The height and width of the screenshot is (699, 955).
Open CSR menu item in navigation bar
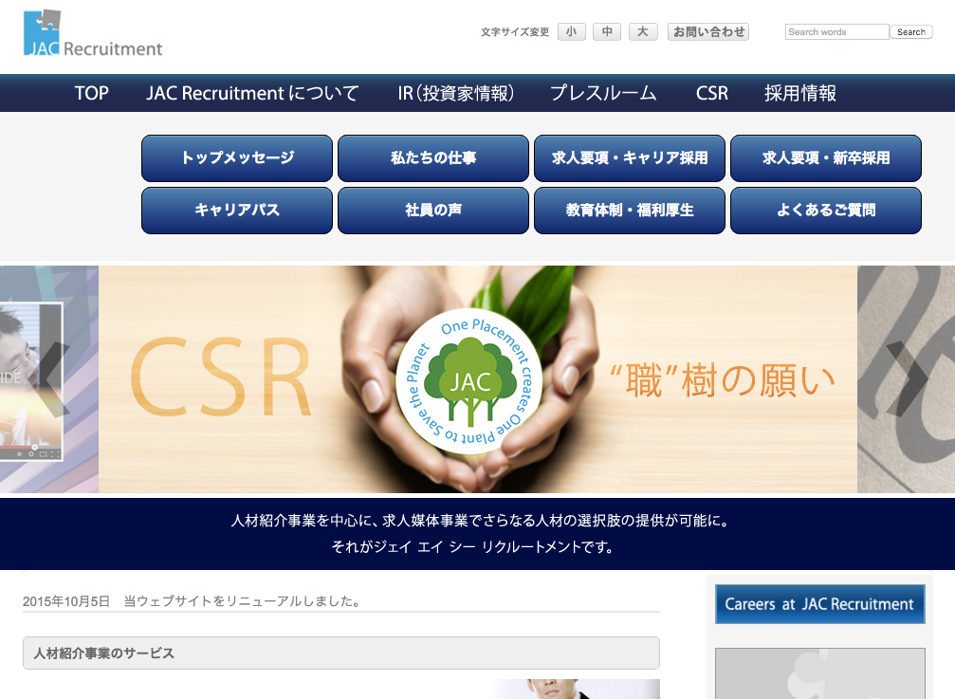tap(712, 93)
